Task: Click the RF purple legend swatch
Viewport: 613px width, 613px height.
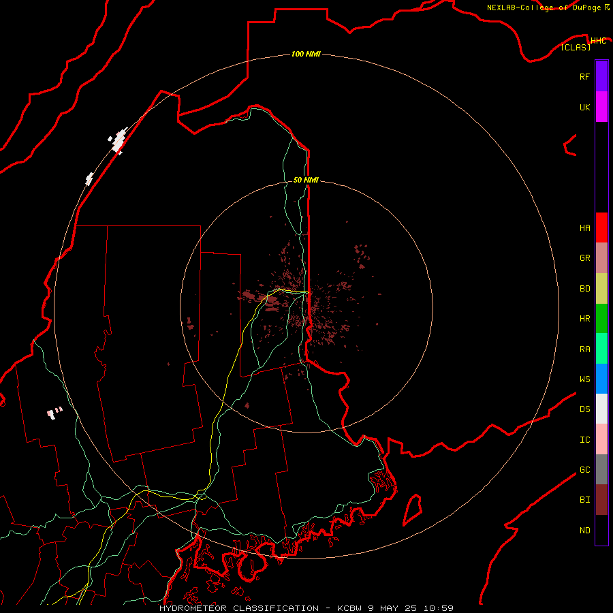Action: pyautogui.click(x=601, y=76)
